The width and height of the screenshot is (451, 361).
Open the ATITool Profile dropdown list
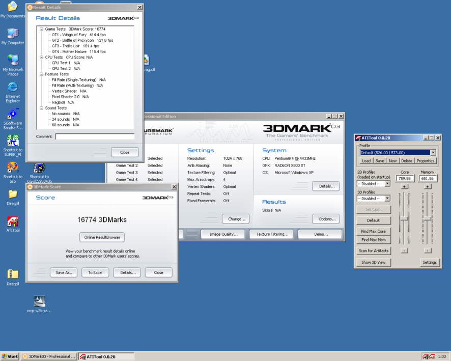[433, 152]
